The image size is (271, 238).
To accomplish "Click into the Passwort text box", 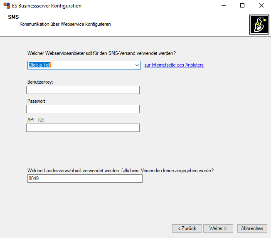I will (x=83, y=109).
